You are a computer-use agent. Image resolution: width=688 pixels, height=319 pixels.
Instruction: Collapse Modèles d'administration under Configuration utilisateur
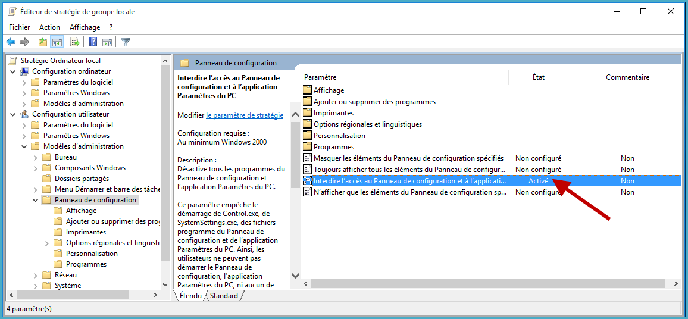[x=24, y=146]
